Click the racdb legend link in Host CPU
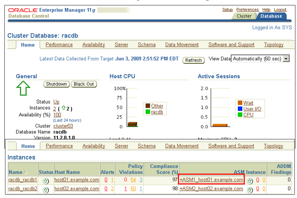 point(157,112)
